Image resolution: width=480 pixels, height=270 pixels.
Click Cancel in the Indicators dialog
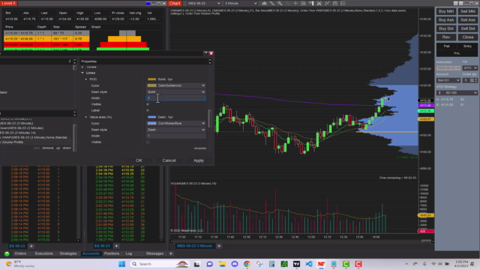click(169, 160)
